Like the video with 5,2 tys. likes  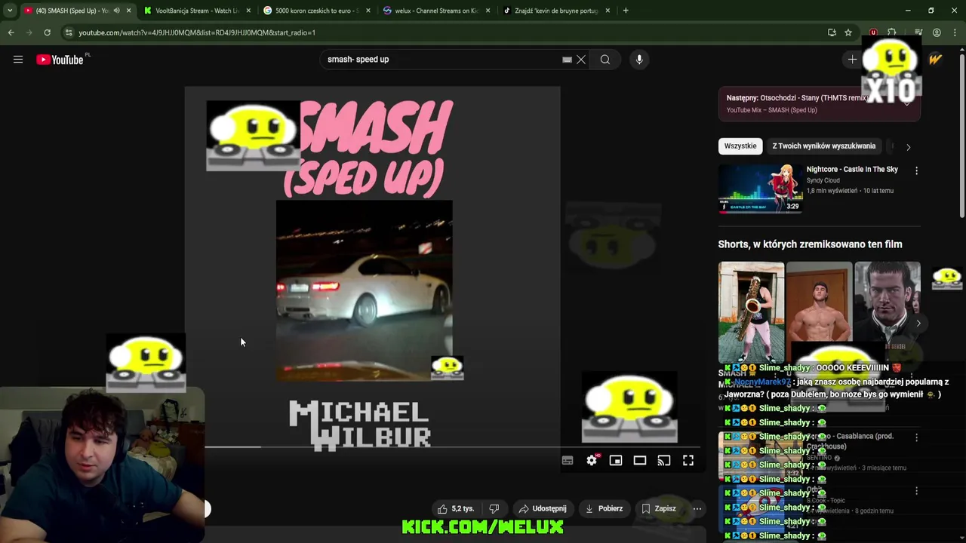pos(456,508)
